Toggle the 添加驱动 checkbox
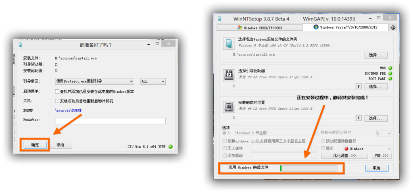Image resolution: width=413 pixels, height=193 pixels. coord(224,156)
